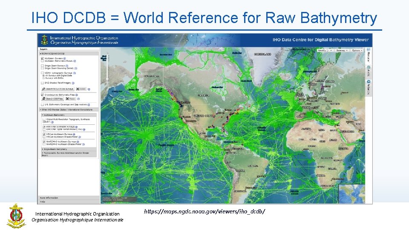
Task: Open the More Information panel
Action: click(69, 198)
